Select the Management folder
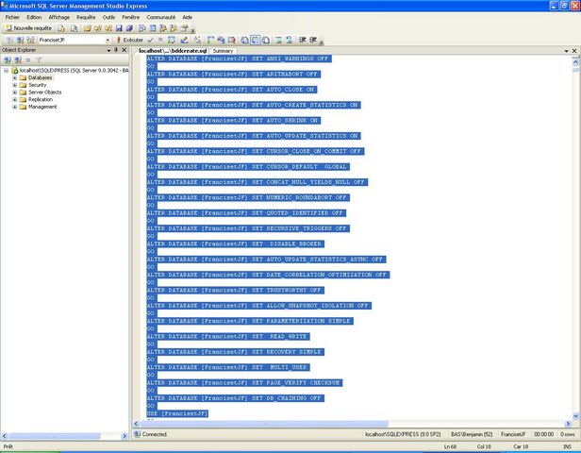This screenshot has height=453, width=581. (x=42, y=107)
